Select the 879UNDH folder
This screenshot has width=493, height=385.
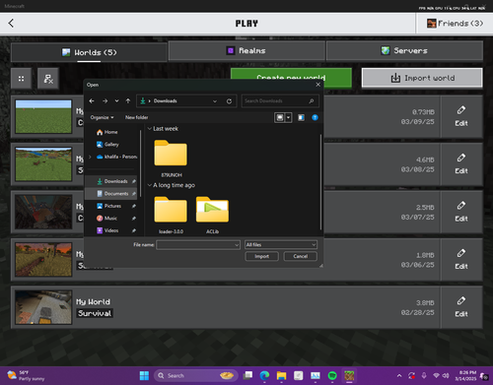[171, 159]
